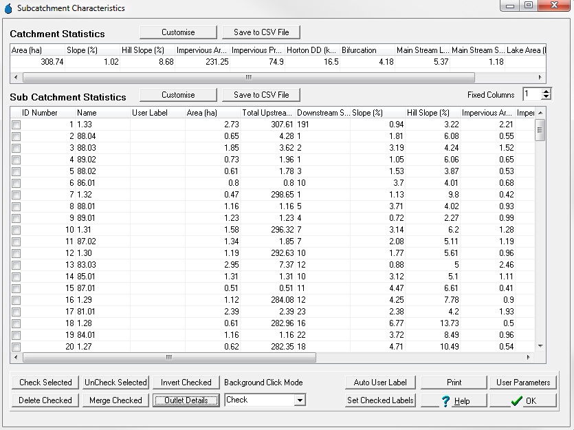The image size is (574, 430).
Task: Save Sub Catchment Statistics to CSV file
Action: pyautogui.click(x=261, y=95)
